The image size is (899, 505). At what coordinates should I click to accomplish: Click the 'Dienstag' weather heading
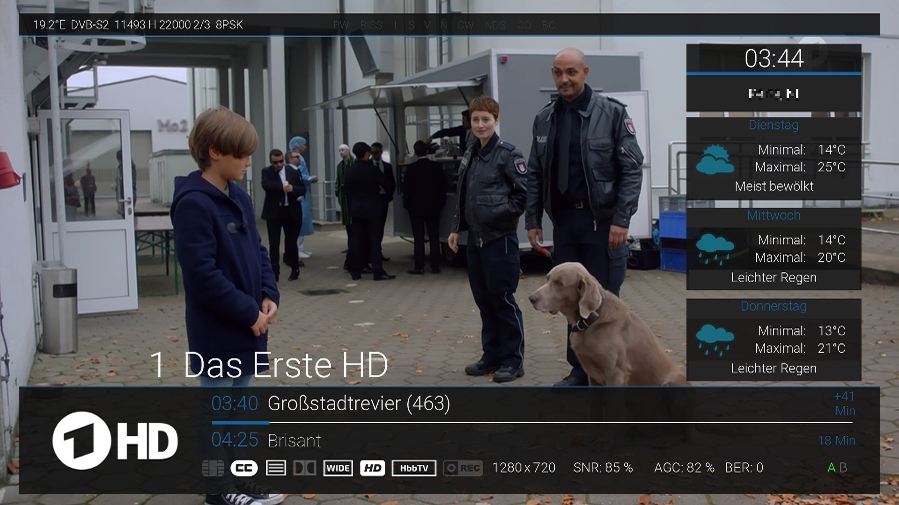pos(774,125)
